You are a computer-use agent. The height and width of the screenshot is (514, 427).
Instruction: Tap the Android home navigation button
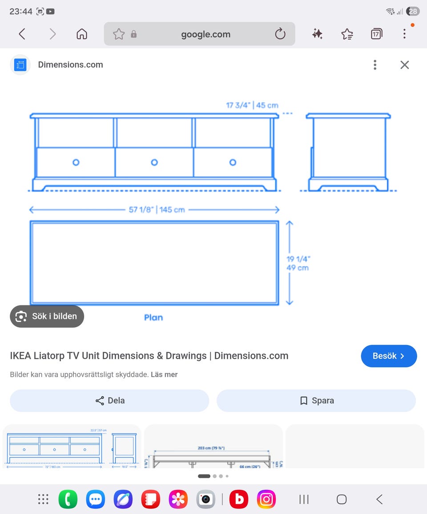tap(342, 499)
